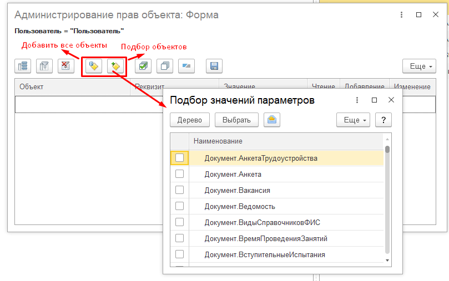Click the first list-layout toolbar icon
The height and width of the screenshot is (281, 449).
[x=23, y=66]
